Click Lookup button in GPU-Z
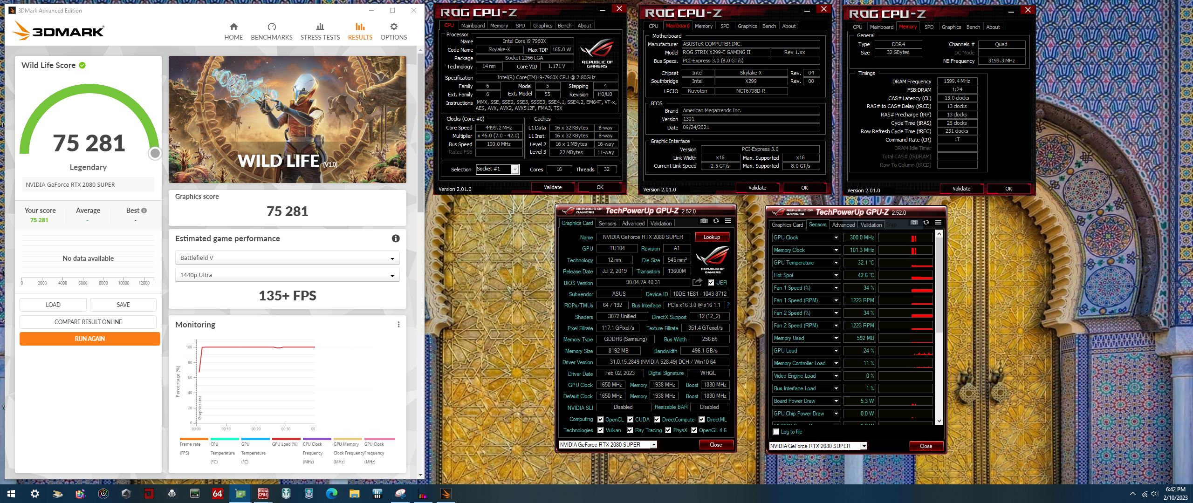 click(x=712, y=237)
